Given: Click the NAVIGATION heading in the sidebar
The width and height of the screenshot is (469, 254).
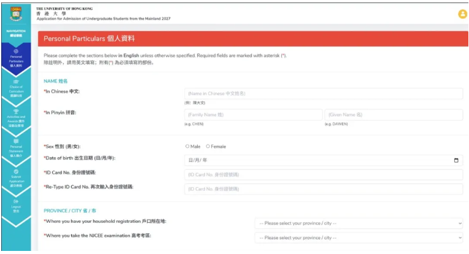Looking at the screenshot, I should pyautogui.click(x=16, y=33).
